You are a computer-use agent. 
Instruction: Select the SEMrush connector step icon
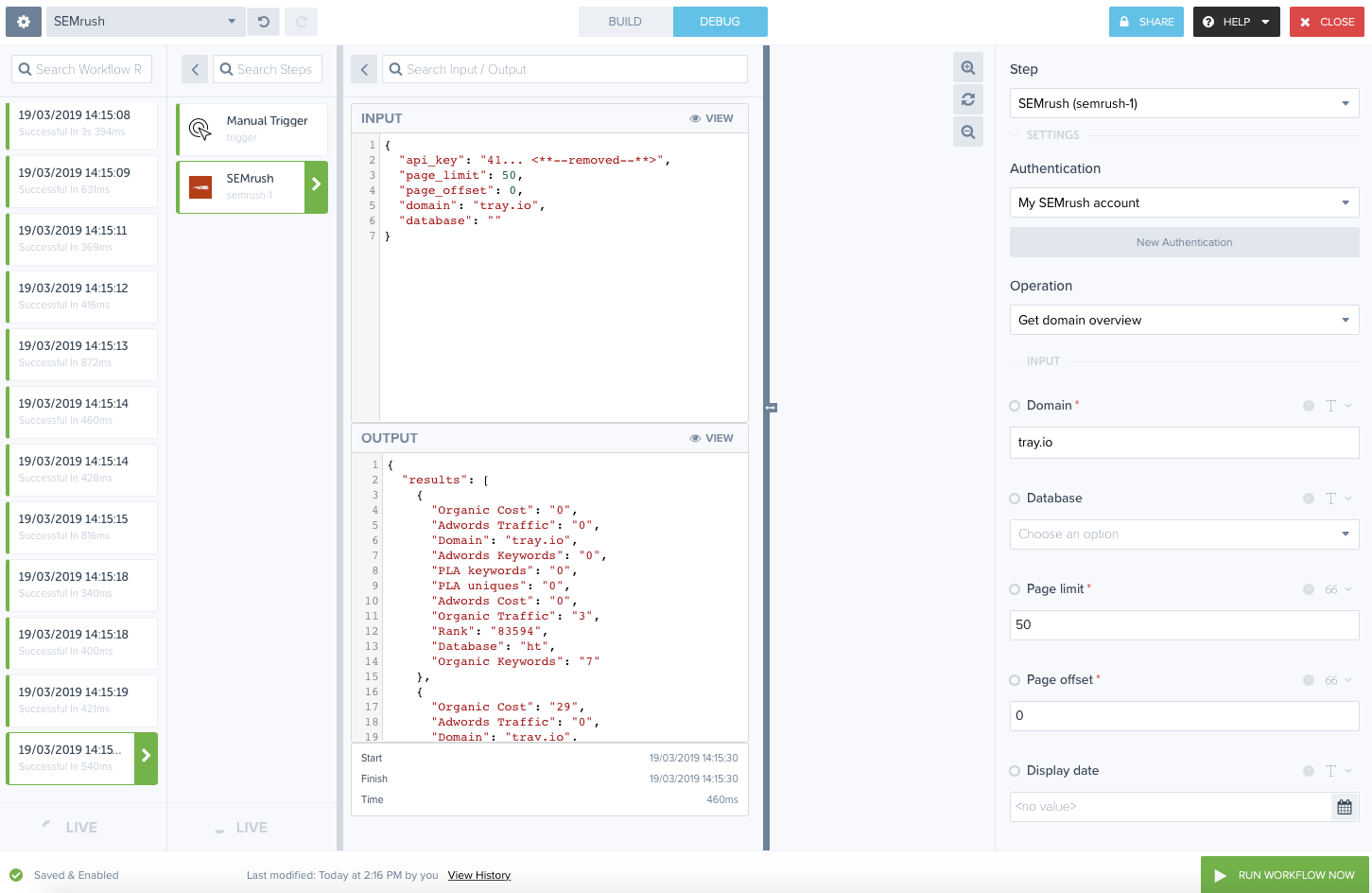[x=199, y=186]
